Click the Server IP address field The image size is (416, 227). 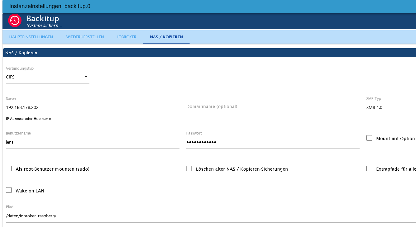(93, 108)
